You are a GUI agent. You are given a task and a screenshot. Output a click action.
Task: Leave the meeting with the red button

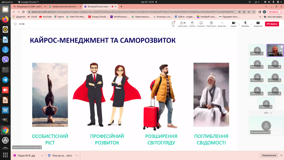pos(272,24)
